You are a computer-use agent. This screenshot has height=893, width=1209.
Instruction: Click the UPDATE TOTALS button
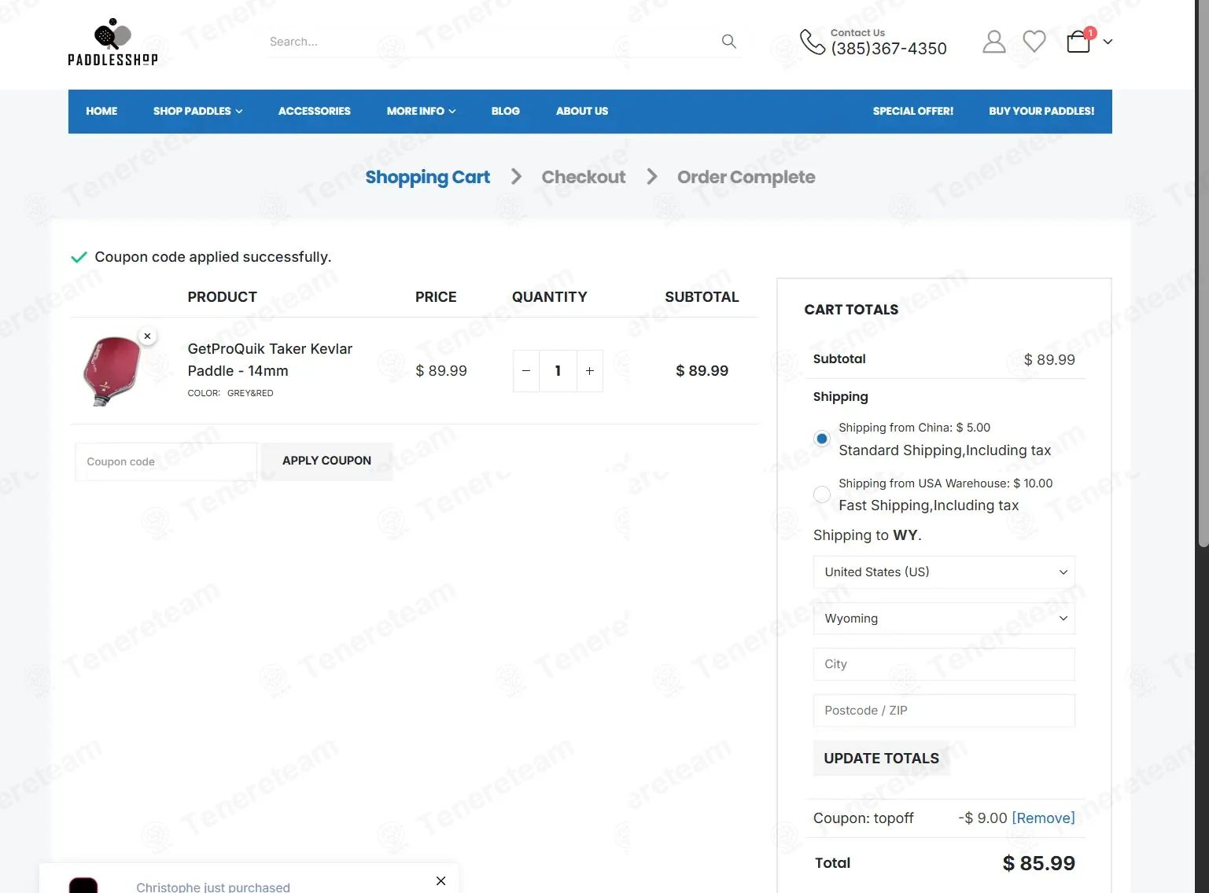tap(881, 759)
